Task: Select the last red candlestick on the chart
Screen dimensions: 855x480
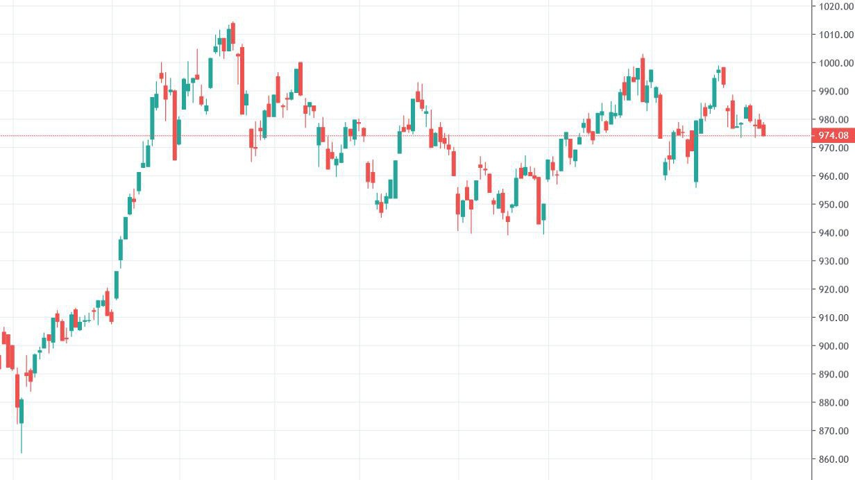Action: [763, 130]
